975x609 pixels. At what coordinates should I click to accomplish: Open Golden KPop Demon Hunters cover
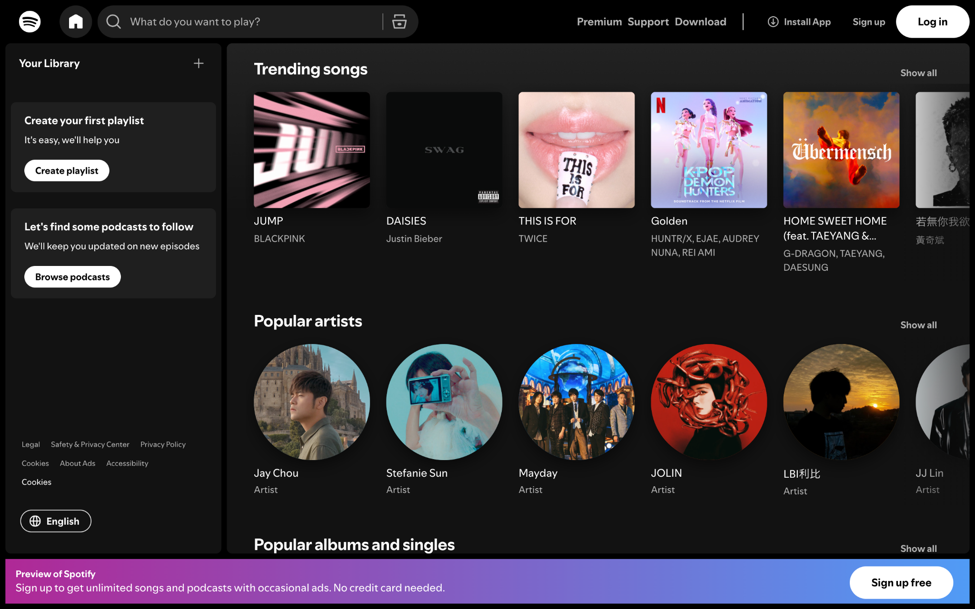tap(709, 150)
